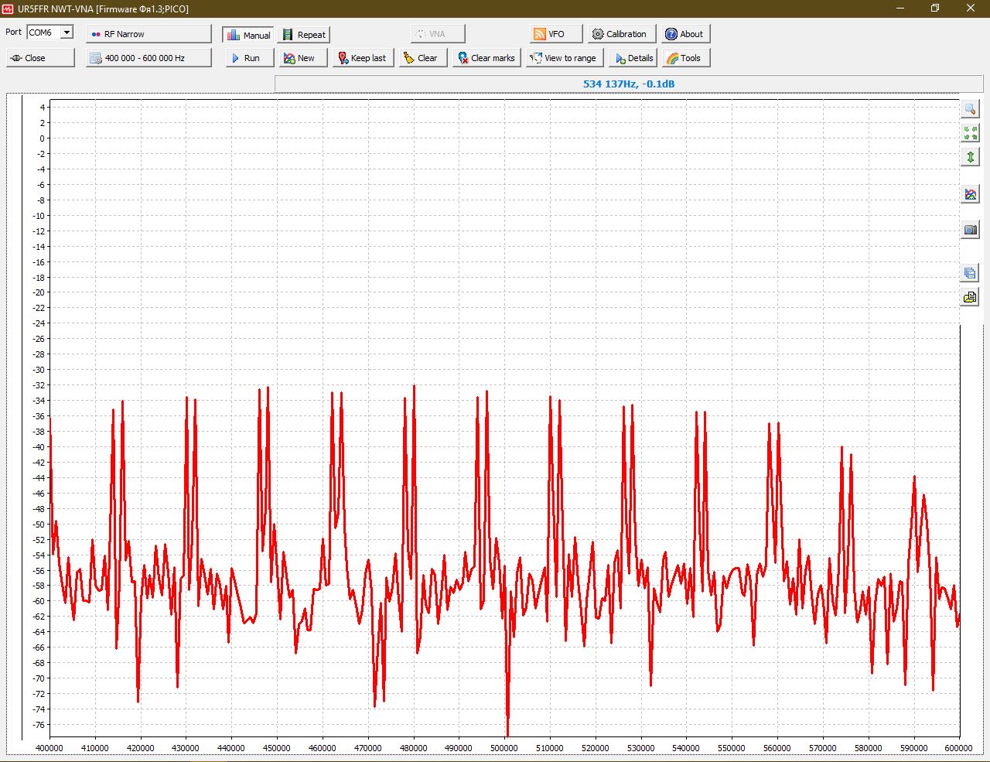Viewport: 990px width, 762px height.
Task: Click the 0 dB axis label
Action: click(43, 138)
